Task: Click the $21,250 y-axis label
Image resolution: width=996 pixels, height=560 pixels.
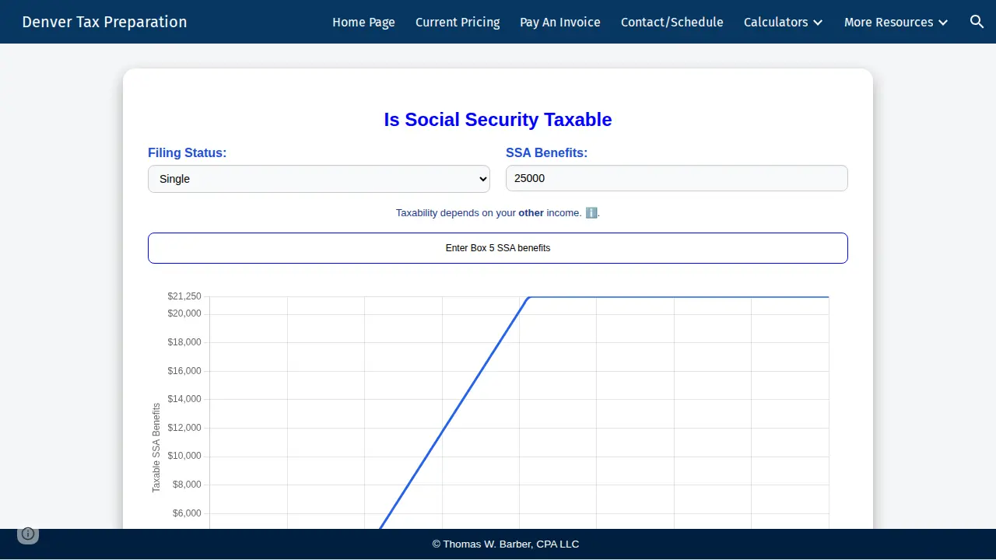Action: (184, 296)
